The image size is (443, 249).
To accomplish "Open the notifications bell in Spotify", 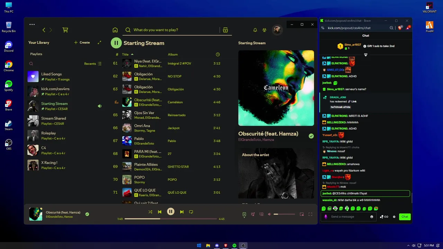I will pos(255,30).
